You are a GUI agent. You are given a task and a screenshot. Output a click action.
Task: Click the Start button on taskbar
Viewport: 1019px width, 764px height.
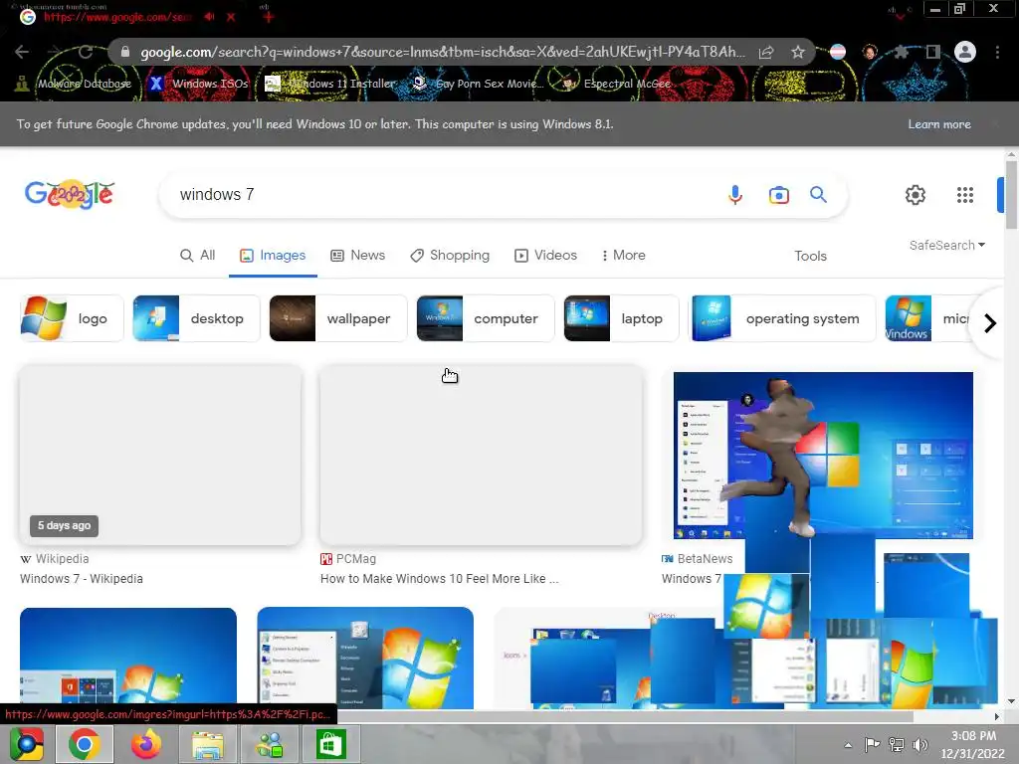27,744
